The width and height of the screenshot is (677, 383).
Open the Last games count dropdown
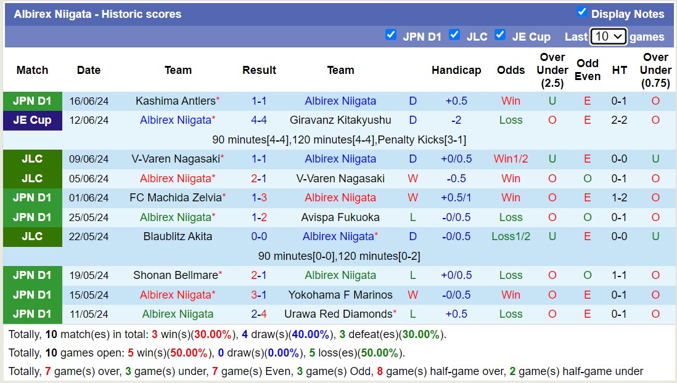[608, 36]
